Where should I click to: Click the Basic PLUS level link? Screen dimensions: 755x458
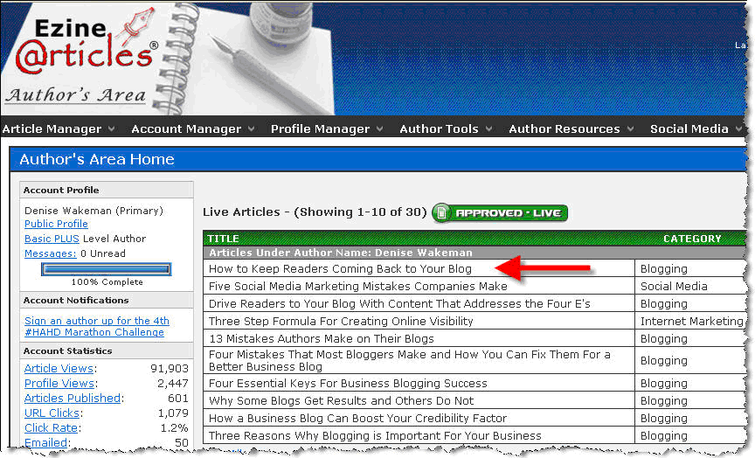[x=52, y=239]
